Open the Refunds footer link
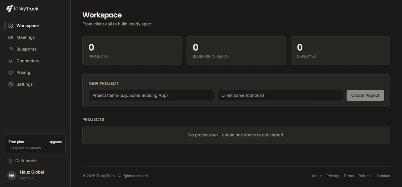 (x=365, y=176)
